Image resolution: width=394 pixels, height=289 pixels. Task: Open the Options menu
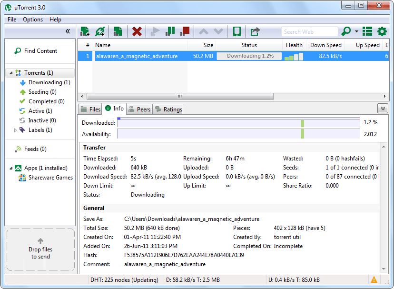click(x=33, y=20)
